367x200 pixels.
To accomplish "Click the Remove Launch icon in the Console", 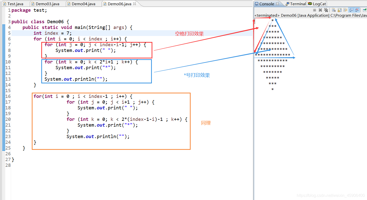I will coord(320,10).
